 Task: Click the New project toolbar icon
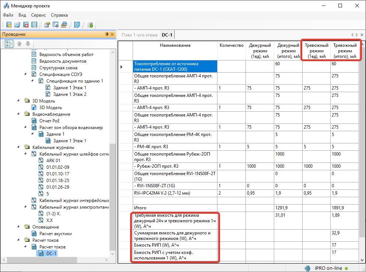coord(9,25)
